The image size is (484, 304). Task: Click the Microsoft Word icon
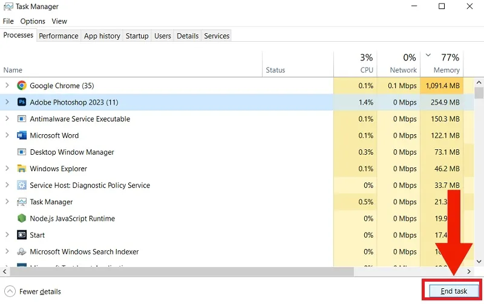(x=22, y=135)
